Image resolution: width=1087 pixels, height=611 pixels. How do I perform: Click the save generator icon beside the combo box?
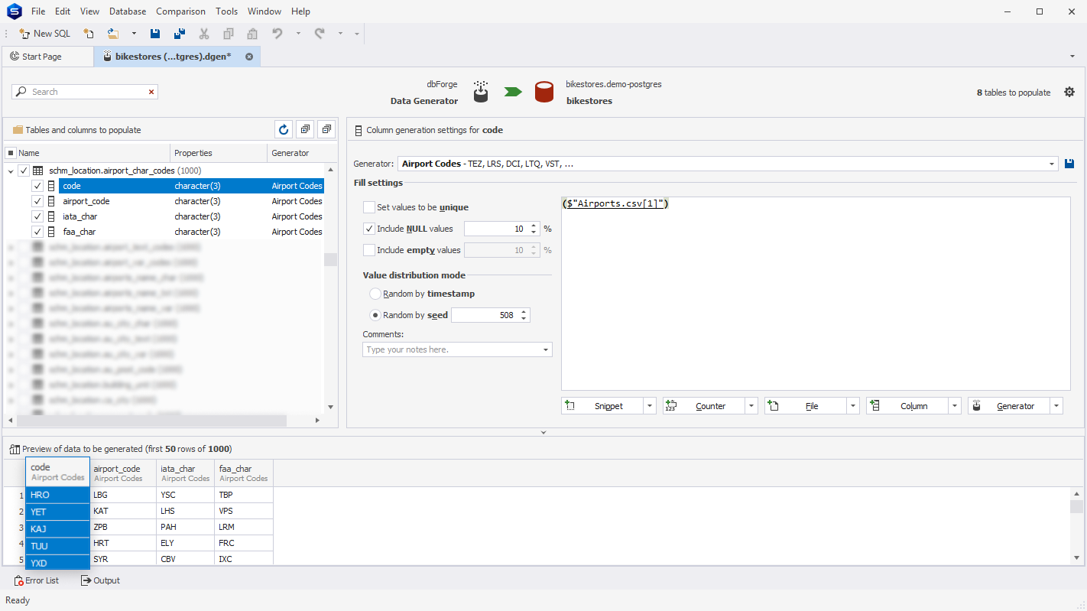click(x=1069, y=164)
